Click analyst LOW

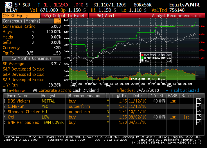click(46, 117)
